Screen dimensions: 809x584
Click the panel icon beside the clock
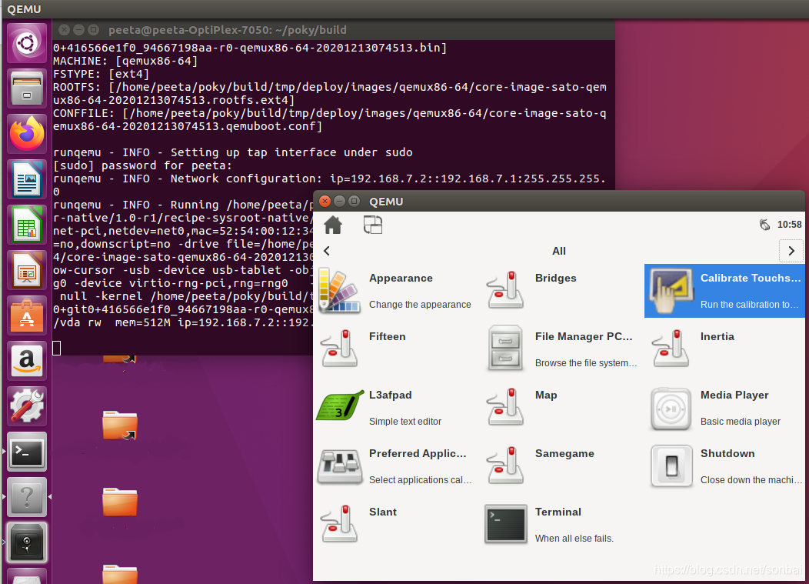tap(764, 225)
